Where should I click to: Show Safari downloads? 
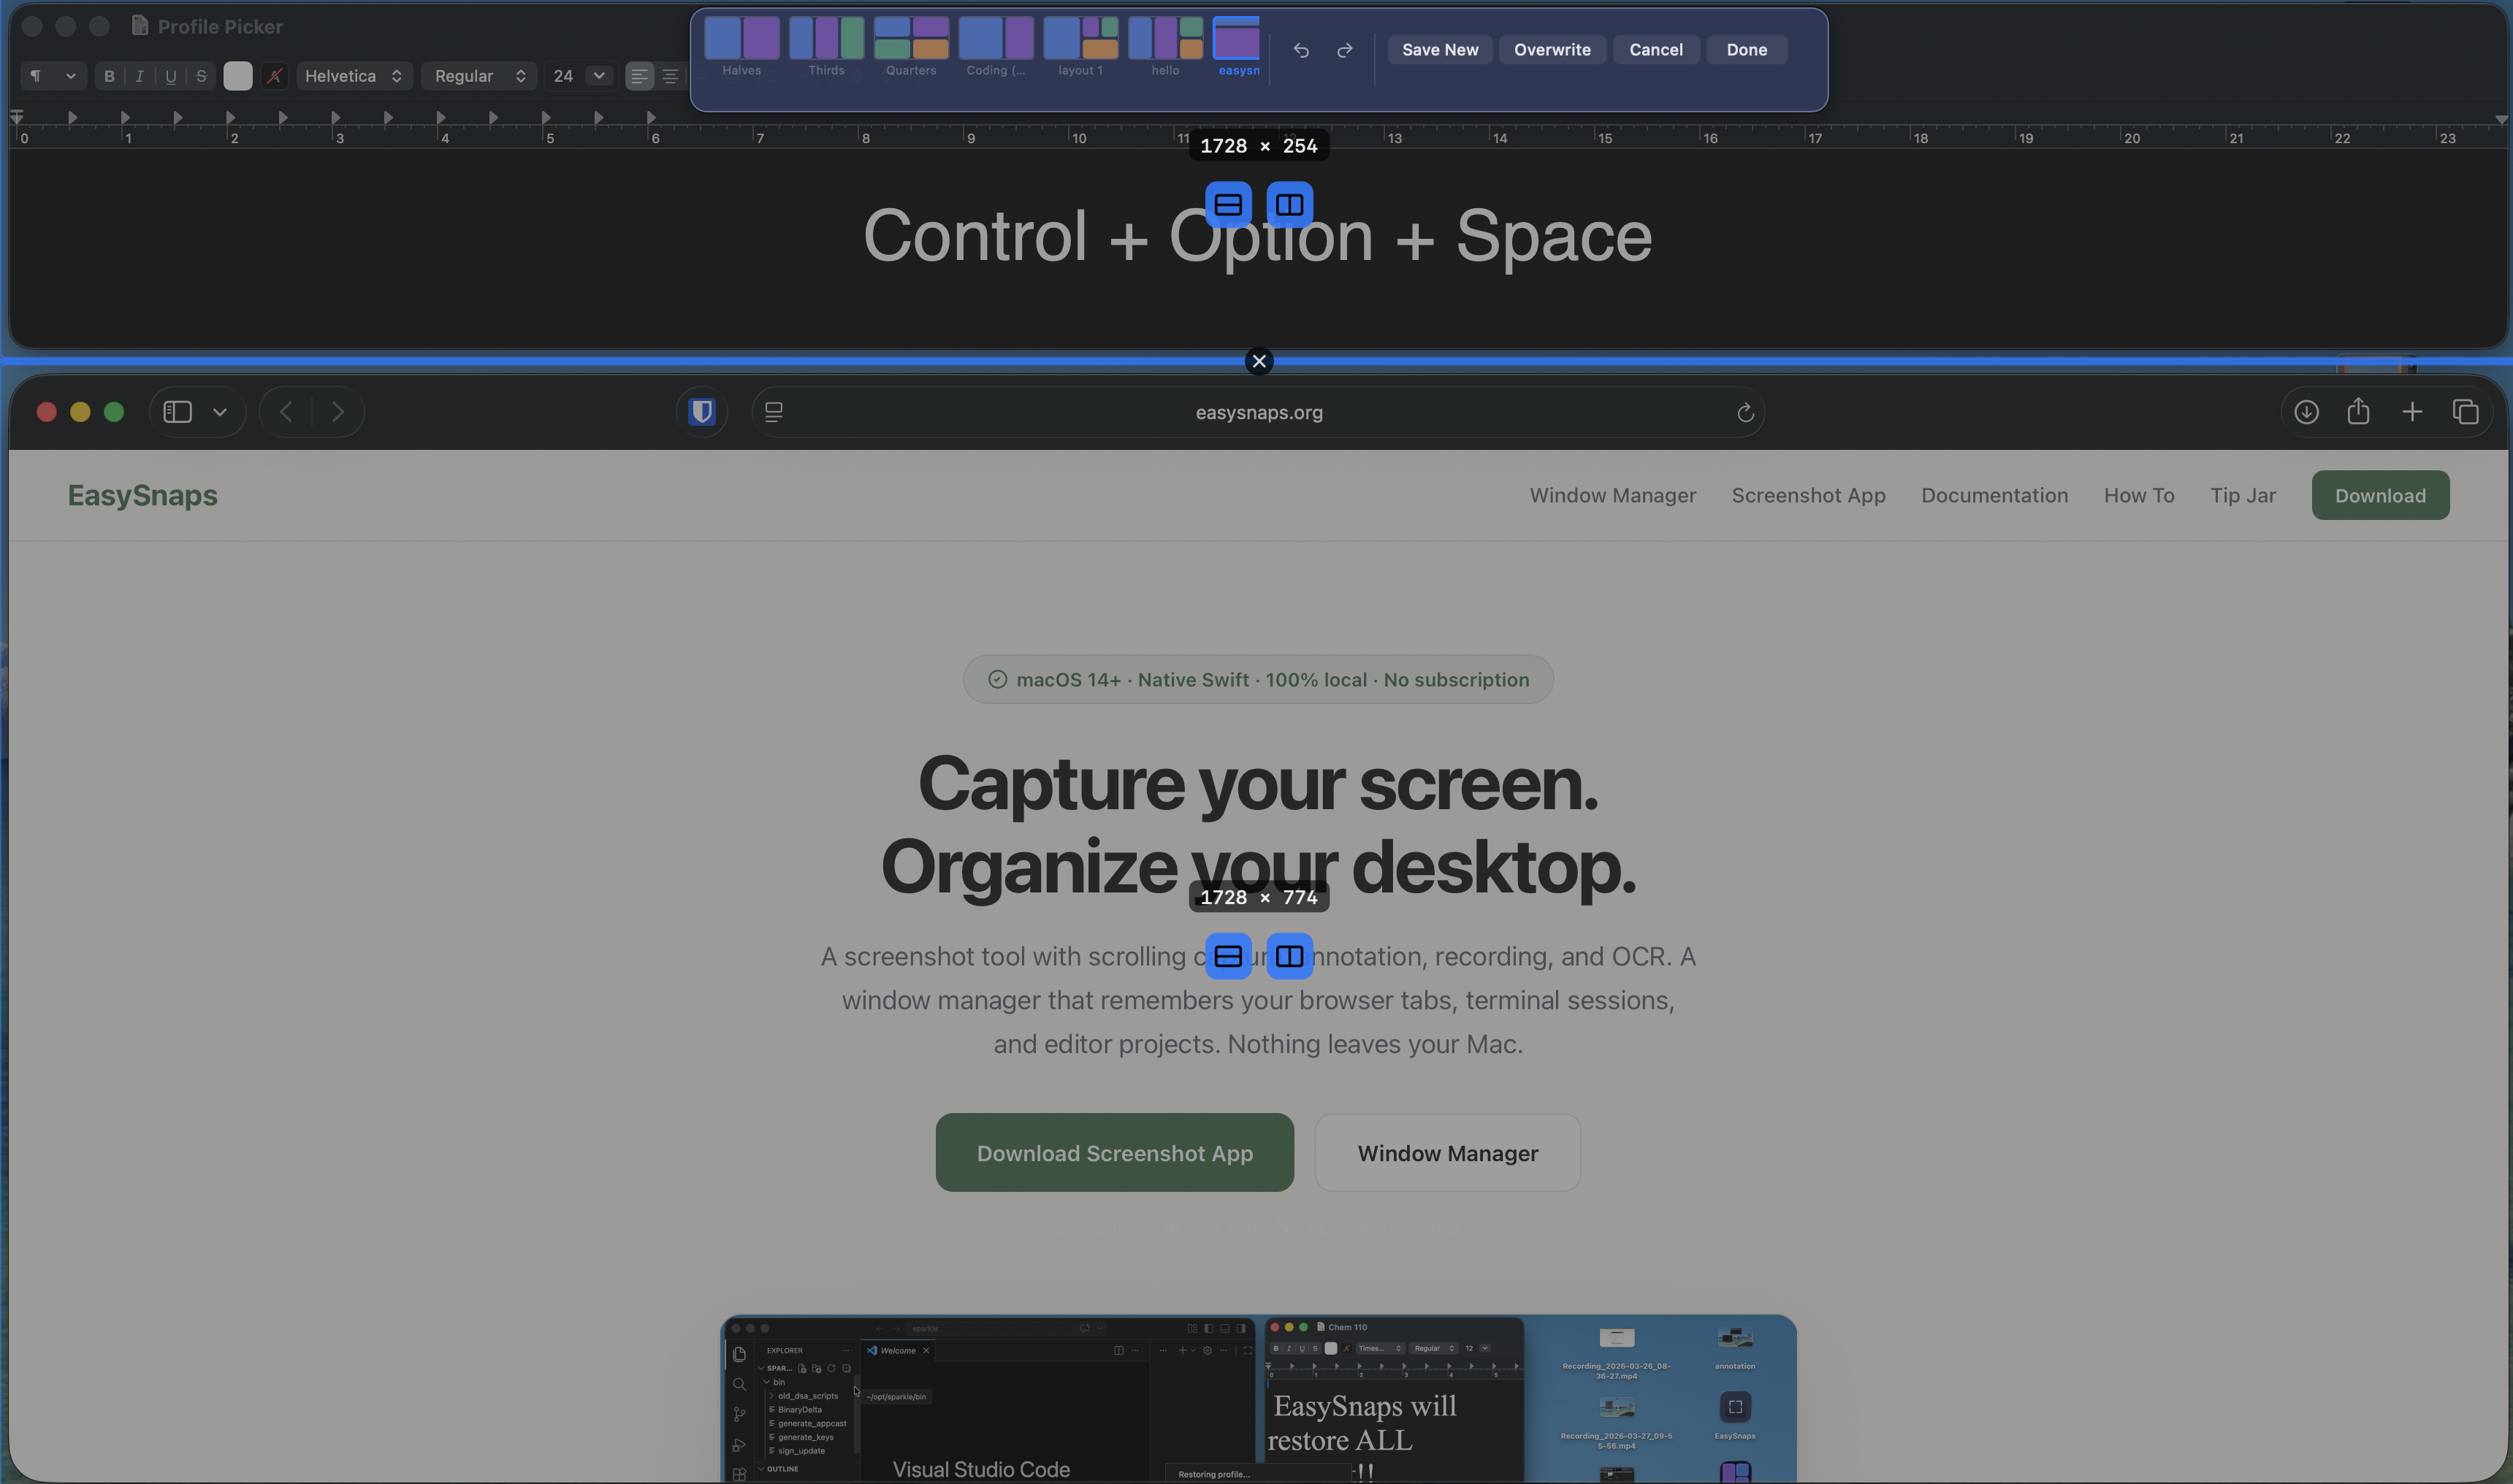coord(2306,412)
